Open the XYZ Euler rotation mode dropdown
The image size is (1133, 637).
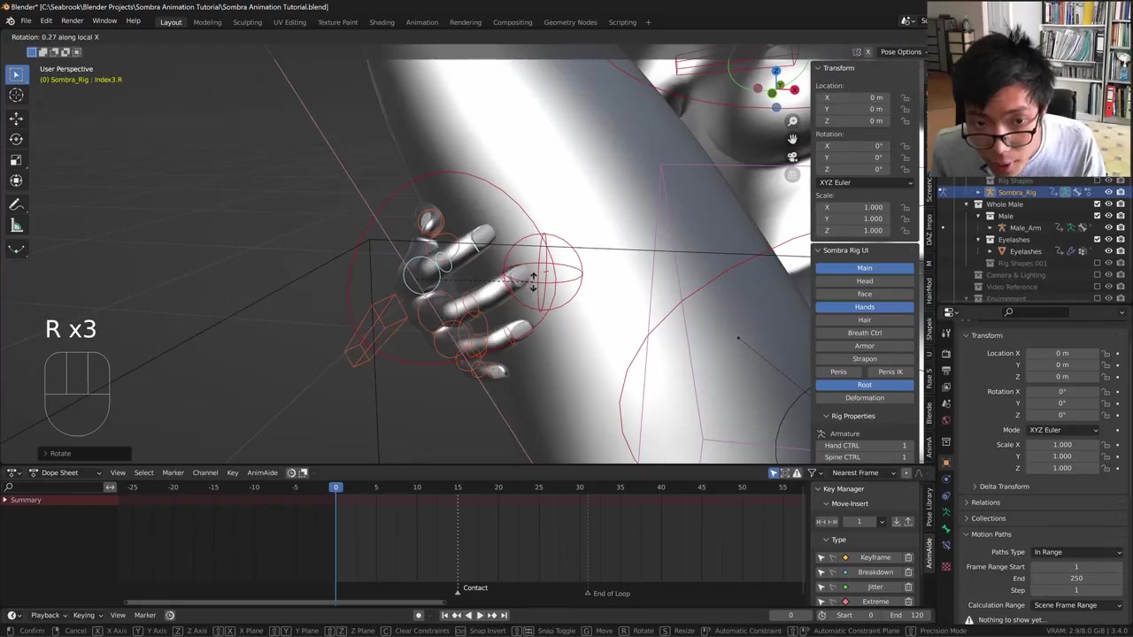(x=865, y=182)
